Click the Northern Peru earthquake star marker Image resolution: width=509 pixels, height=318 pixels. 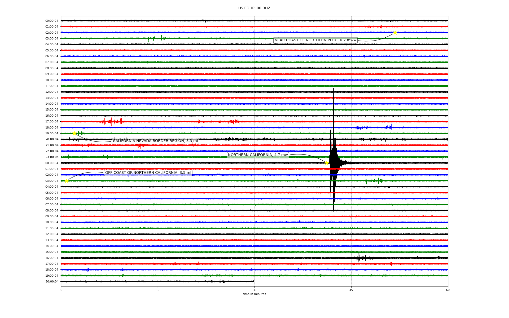click(x=395, y=33)
